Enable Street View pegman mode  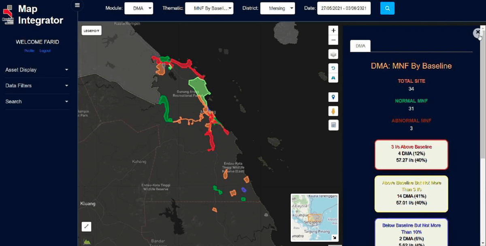tap(333, 111)
